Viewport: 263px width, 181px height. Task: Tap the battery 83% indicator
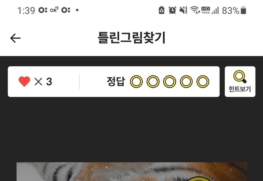tap(234, 10)
